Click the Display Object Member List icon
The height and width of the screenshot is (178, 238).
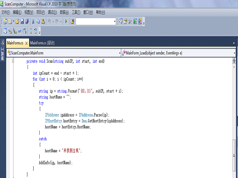[5, 31]
